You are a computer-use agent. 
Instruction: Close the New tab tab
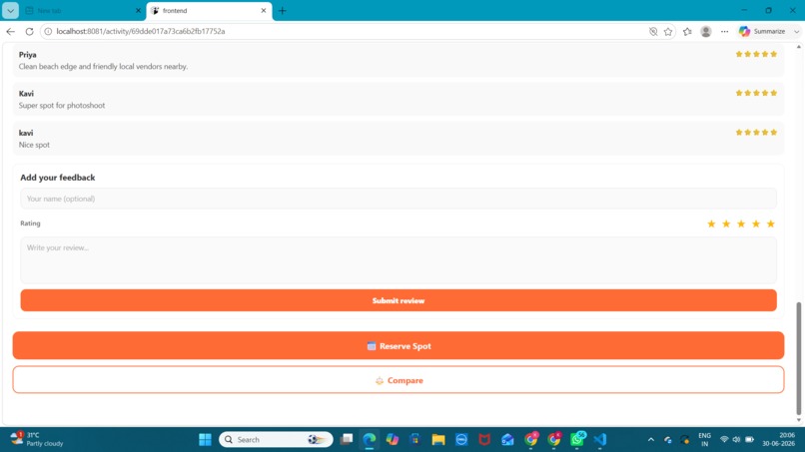click(x=138, y=10)
